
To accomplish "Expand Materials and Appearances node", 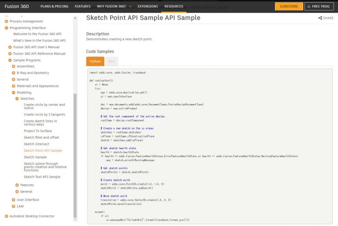I will pyautogui.click(x=13, y=86).
